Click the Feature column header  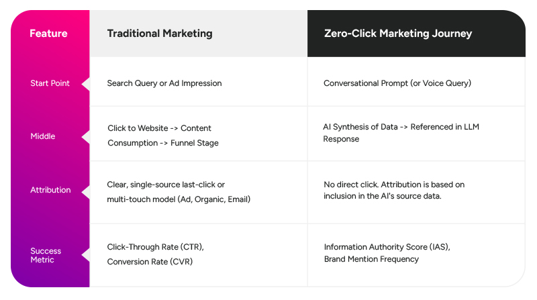tap(48, 34)
